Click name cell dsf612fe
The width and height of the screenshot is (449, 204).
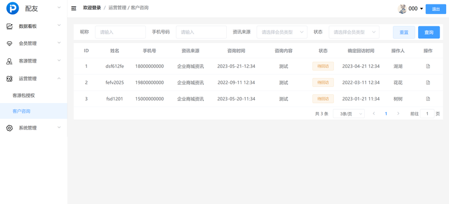tap(114, 66)
